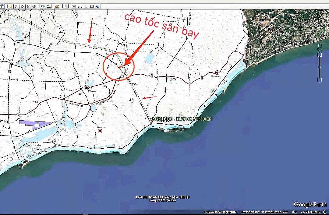Click the Data SIO, NOAA attribution text
This screenshot has width=329, height=215.
click(163, 197)
